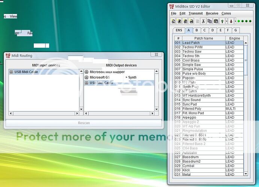The width and height of the screenshot is (259, 187).
Task: Click up arrow of MIDI input list scrollbar
Action: coord(81,71)
